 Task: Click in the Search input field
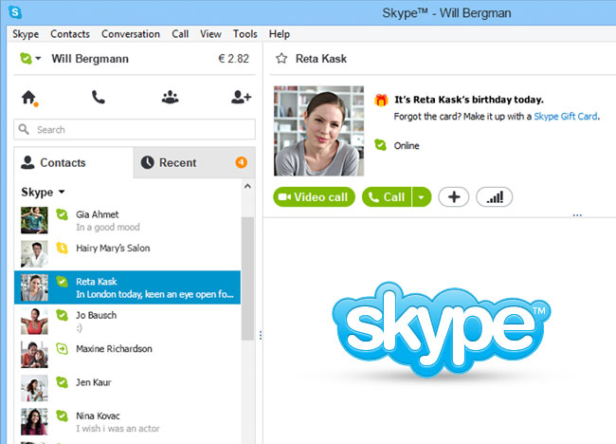[135, 129]
